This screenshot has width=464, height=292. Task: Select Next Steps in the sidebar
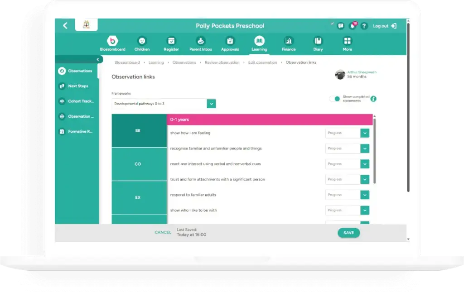(x=78, y=86)
